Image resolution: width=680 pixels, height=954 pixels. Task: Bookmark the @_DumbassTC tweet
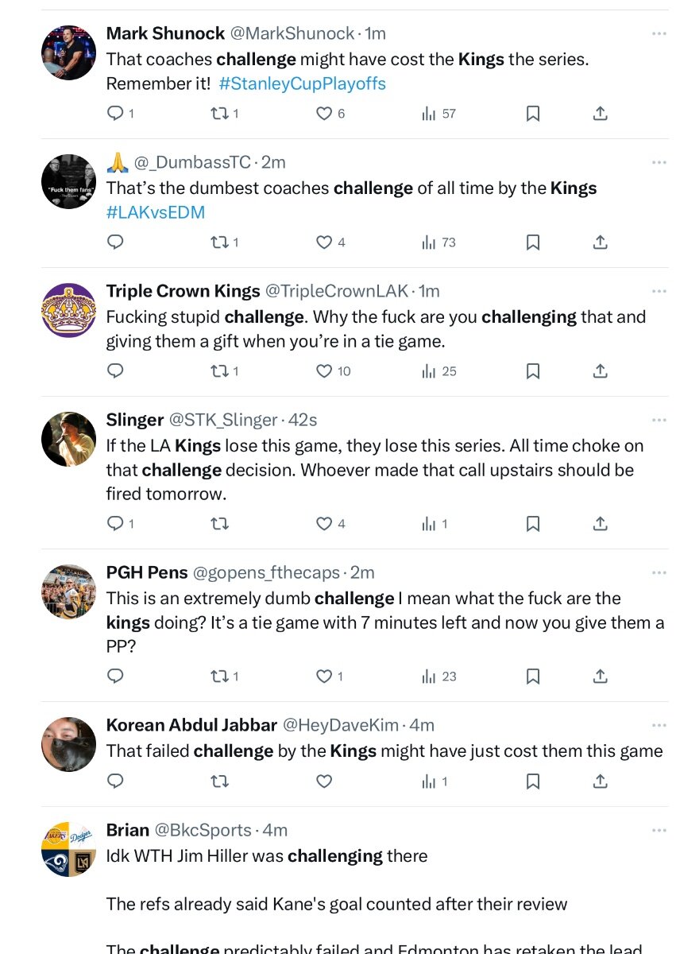pyautogui.click(x=533, y=242)
